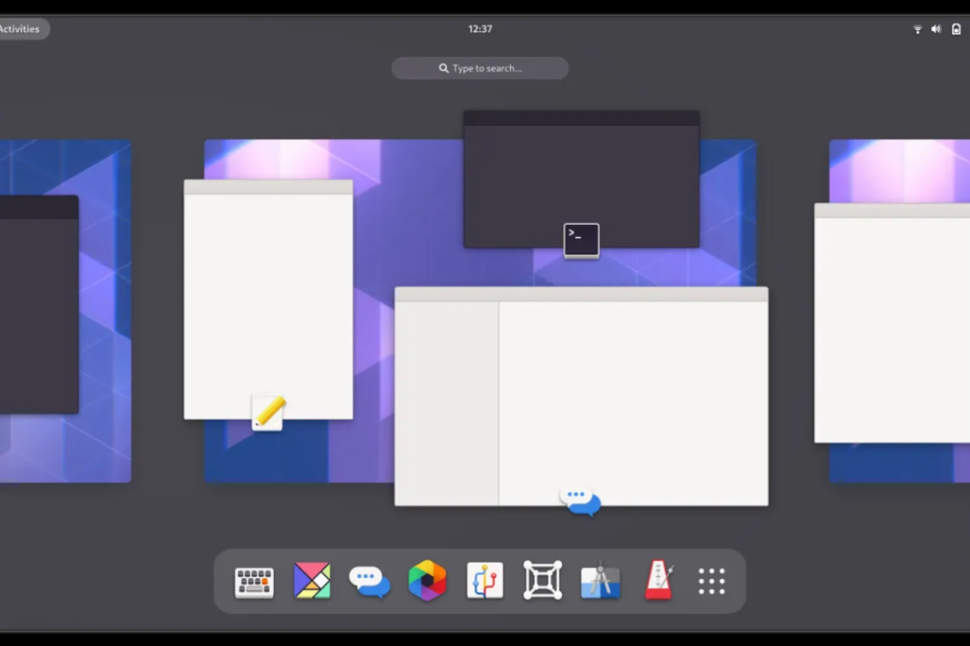The image size is (970, 646).
Task: Switch to the left workspace preview
Action: point(66,311)
